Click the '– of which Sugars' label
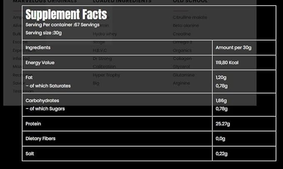Viewport: 283px width, 169px height. pyautogui.click(x=45, y=109)
